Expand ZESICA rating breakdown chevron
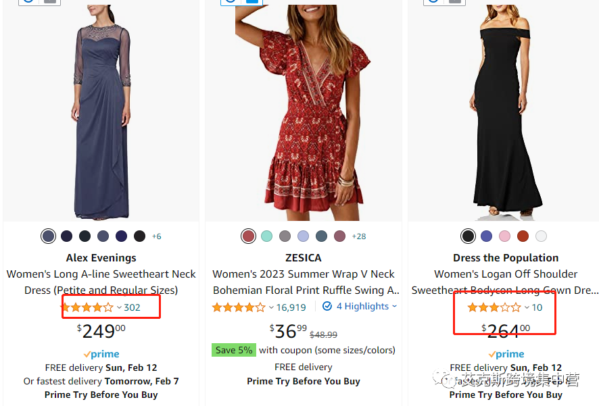This screenshot has height=406, width=599. point(271,307)
